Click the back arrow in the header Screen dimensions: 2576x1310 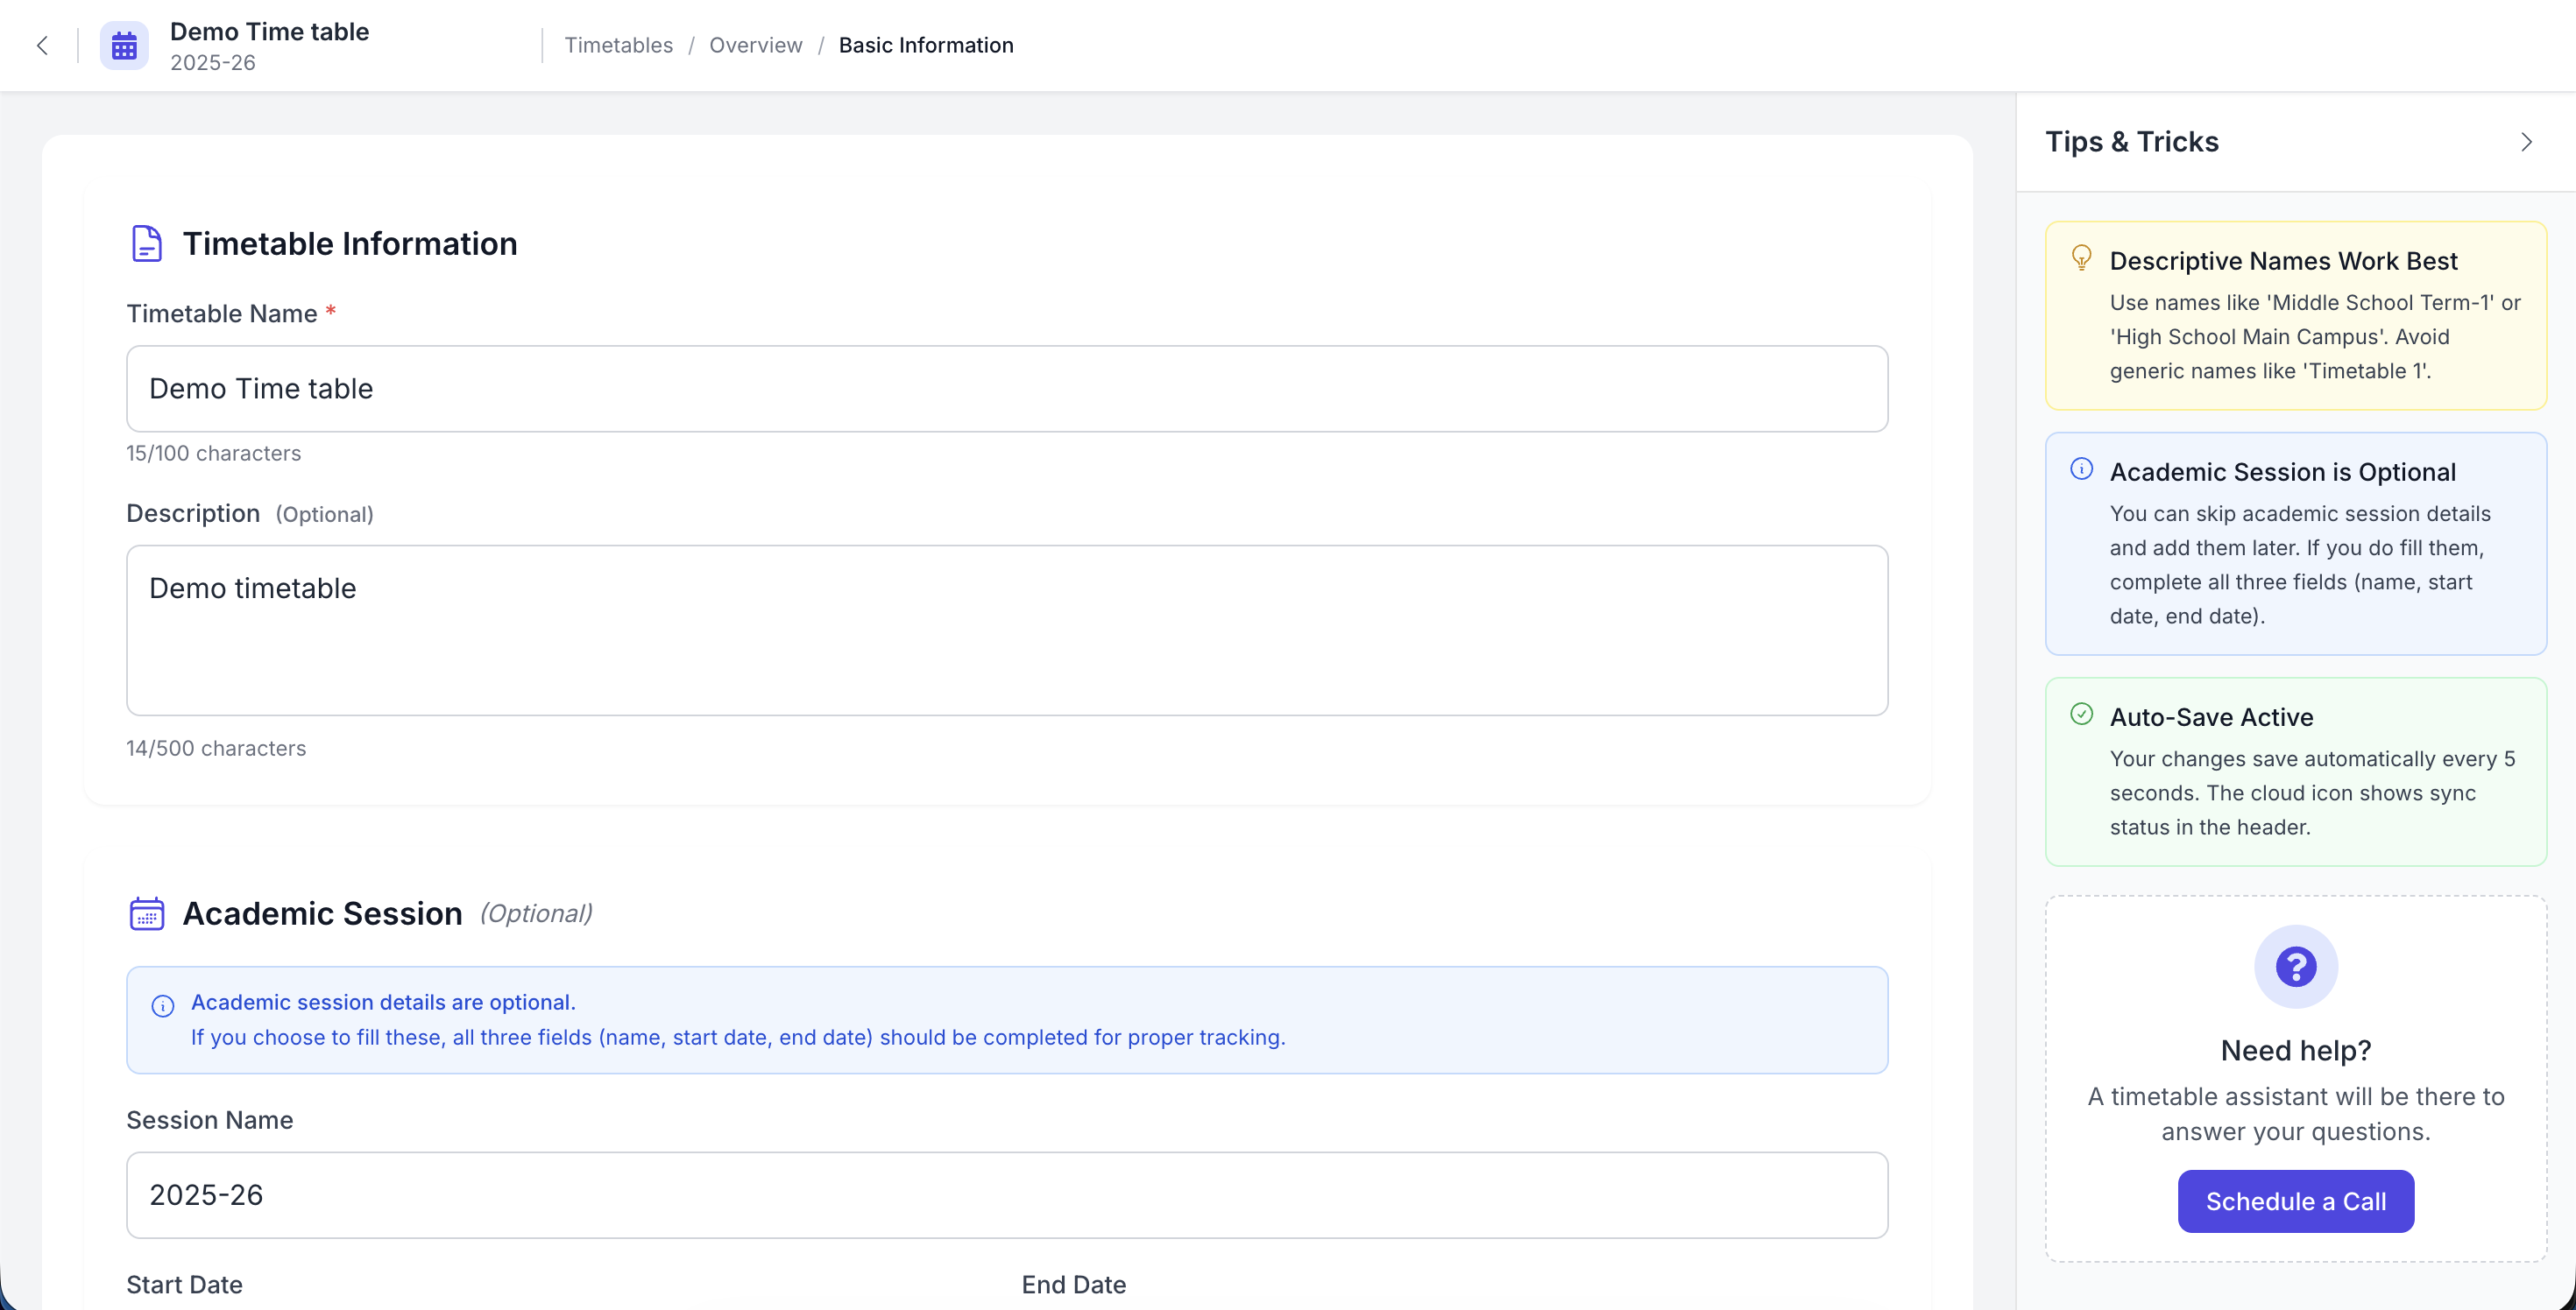tap(41, 45)
